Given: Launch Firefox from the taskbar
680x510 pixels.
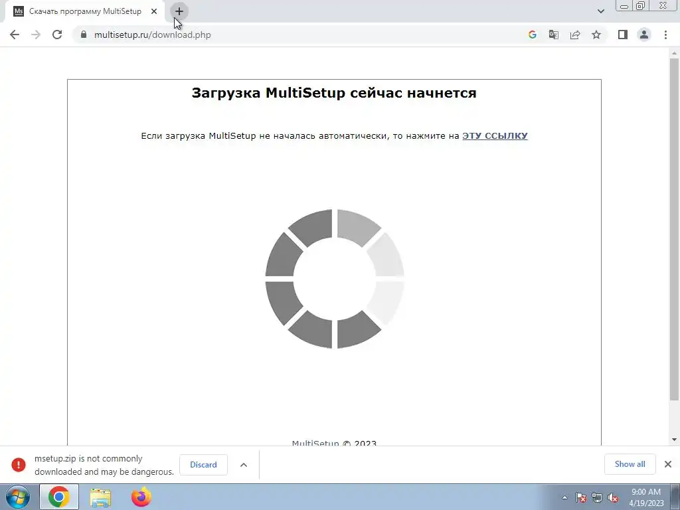Looking at the screenshot, I should click(141, 497).
